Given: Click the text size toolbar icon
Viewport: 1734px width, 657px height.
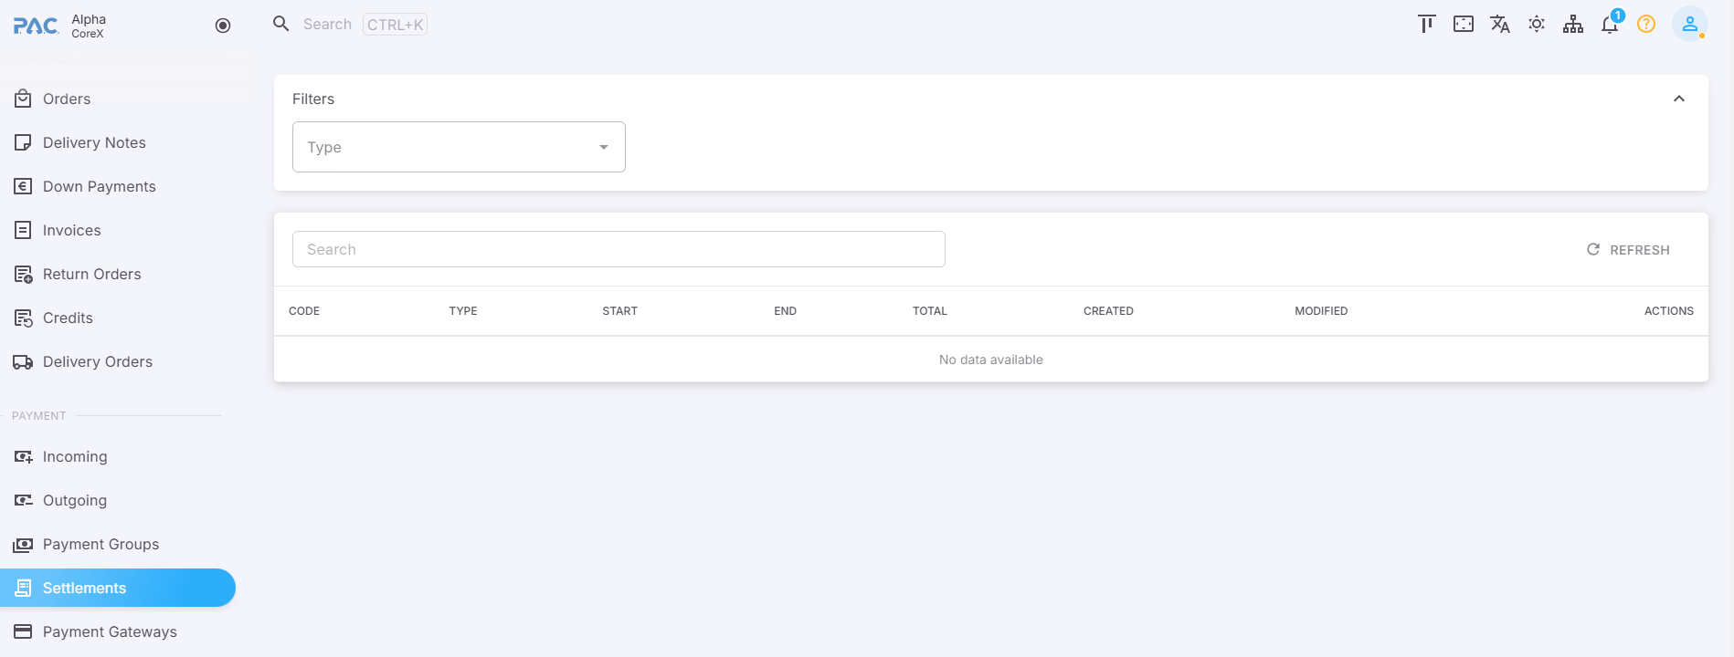Looking at the screenshot, I should click(x=1426, y=25).
